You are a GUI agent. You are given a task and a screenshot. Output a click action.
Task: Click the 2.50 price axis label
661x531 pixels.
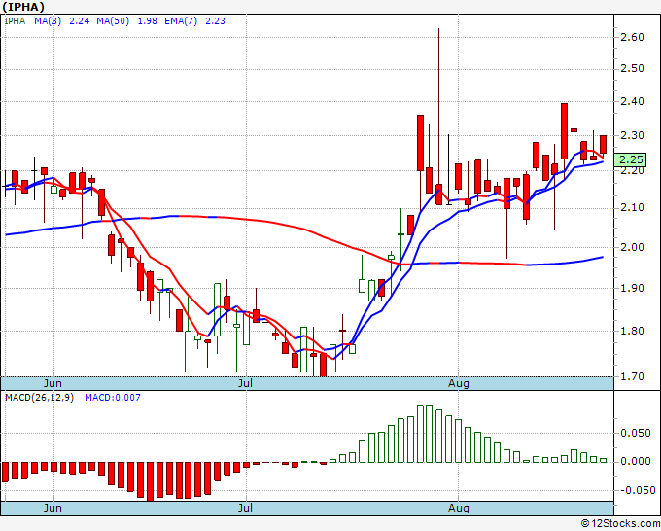pos(633,69)
